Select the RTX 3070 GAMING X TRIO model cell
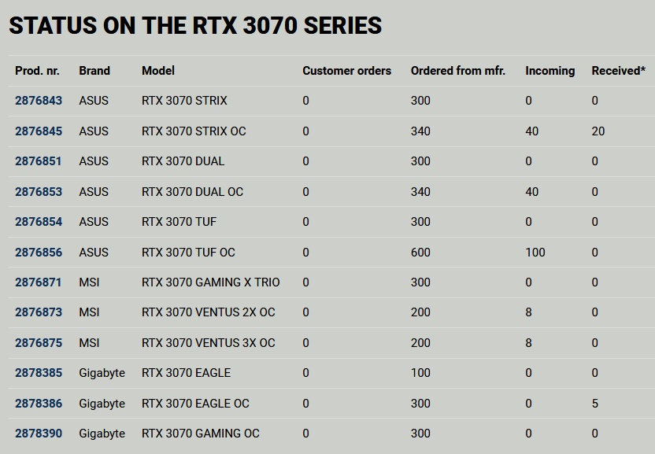 (x=210, y=282)
